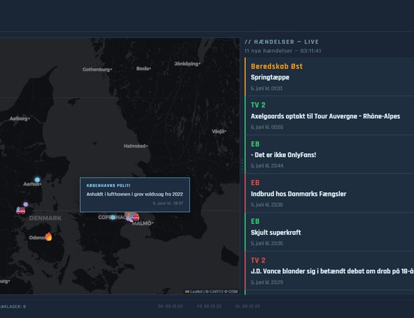Click the red EB source label above Indbrud

(x=255, y=183)
